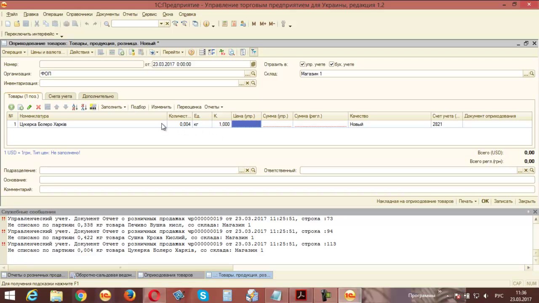Click Накладная на оприходование товаров link

click(415, 202)
